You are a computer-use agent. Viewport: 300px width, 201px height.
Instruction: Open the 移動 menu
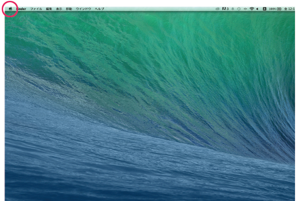pyautogui.click(x=69, y=9)
